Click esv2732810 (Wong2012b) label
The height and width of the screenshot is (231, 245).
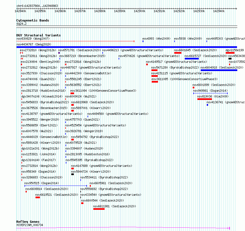click(38, 50)
